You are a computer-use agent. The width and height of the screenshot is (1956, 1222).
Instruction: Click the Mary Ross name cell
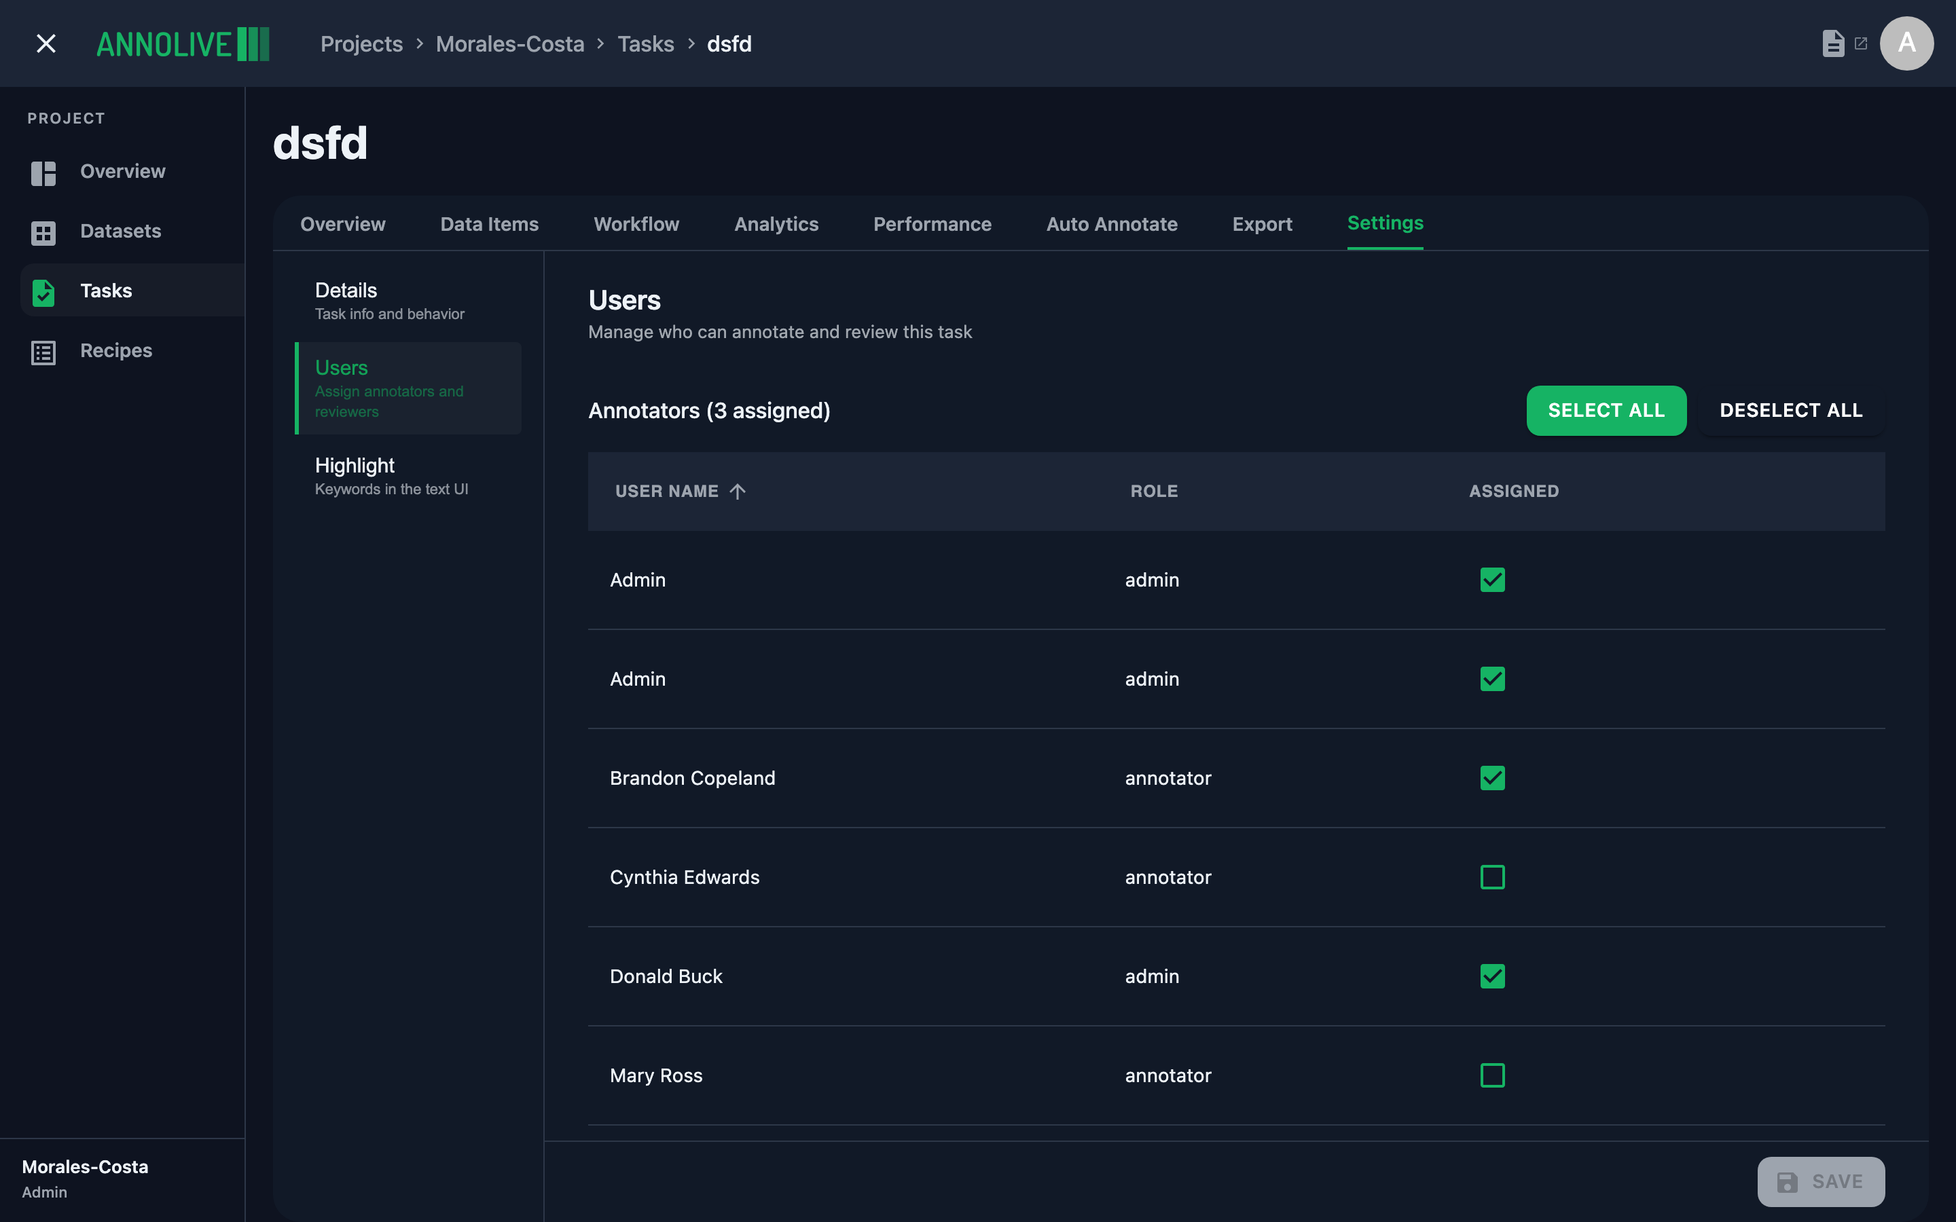tap(656, 1076)
